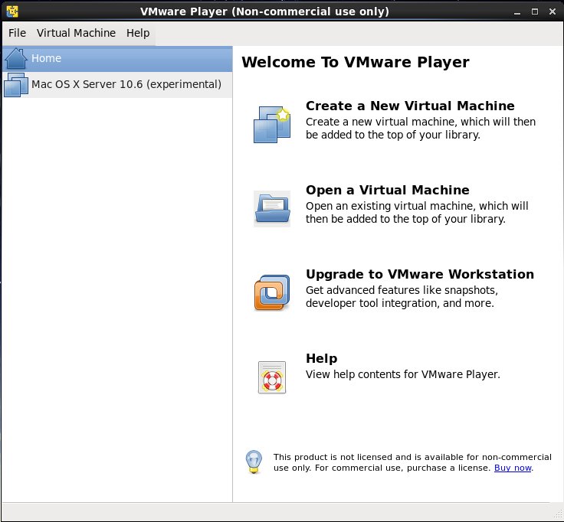Click the Open a Virtual Machine heading

coord(388,190)
